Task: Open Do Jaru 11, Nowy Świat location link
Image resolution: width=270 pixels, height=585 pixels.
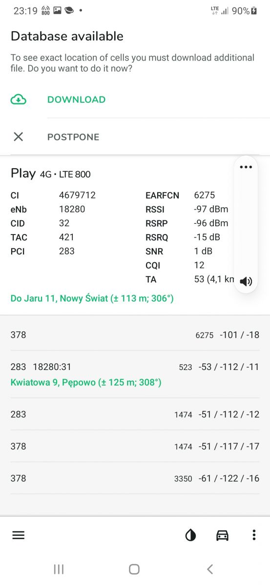Action: (92, 298)
